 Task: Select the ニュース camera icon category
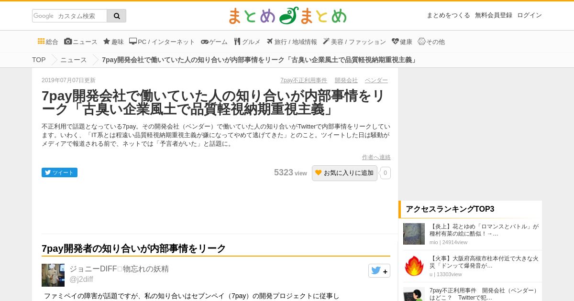(x=81, y=42)
